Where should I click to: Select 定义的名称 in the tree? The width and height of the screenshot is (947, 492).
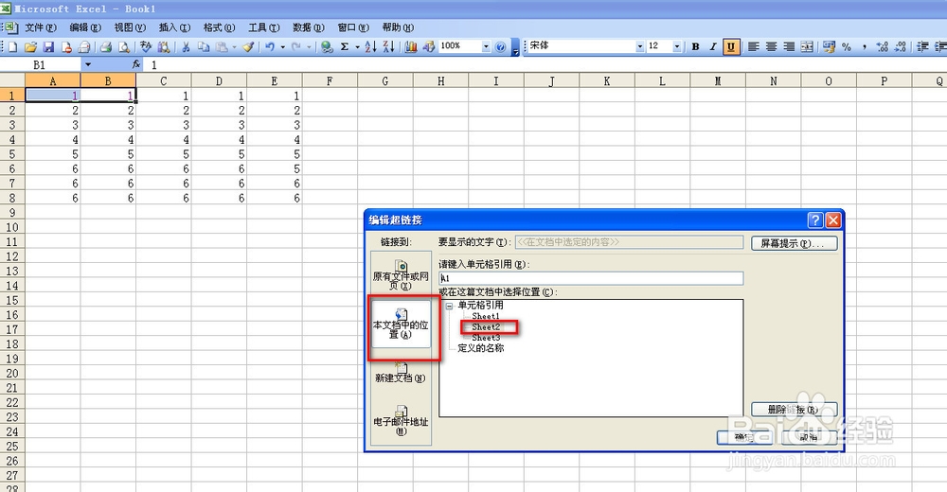click(x=481, y=348)
